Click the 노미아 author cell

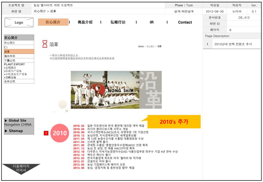(237, 11)
